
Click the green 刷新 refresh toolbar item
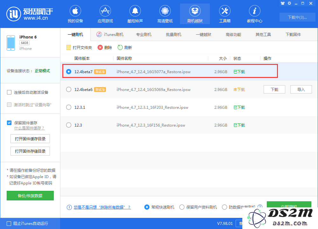[125, 47]
